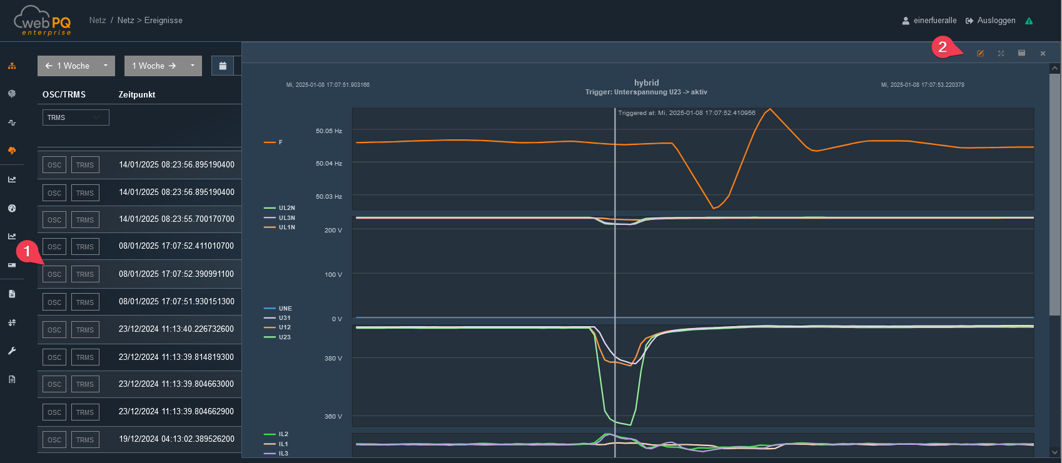Open OSC for 08/01/2025 17:07:52.390991100 event
Image resolution: width=1062 pixels, height=463 pixels.
54,274
